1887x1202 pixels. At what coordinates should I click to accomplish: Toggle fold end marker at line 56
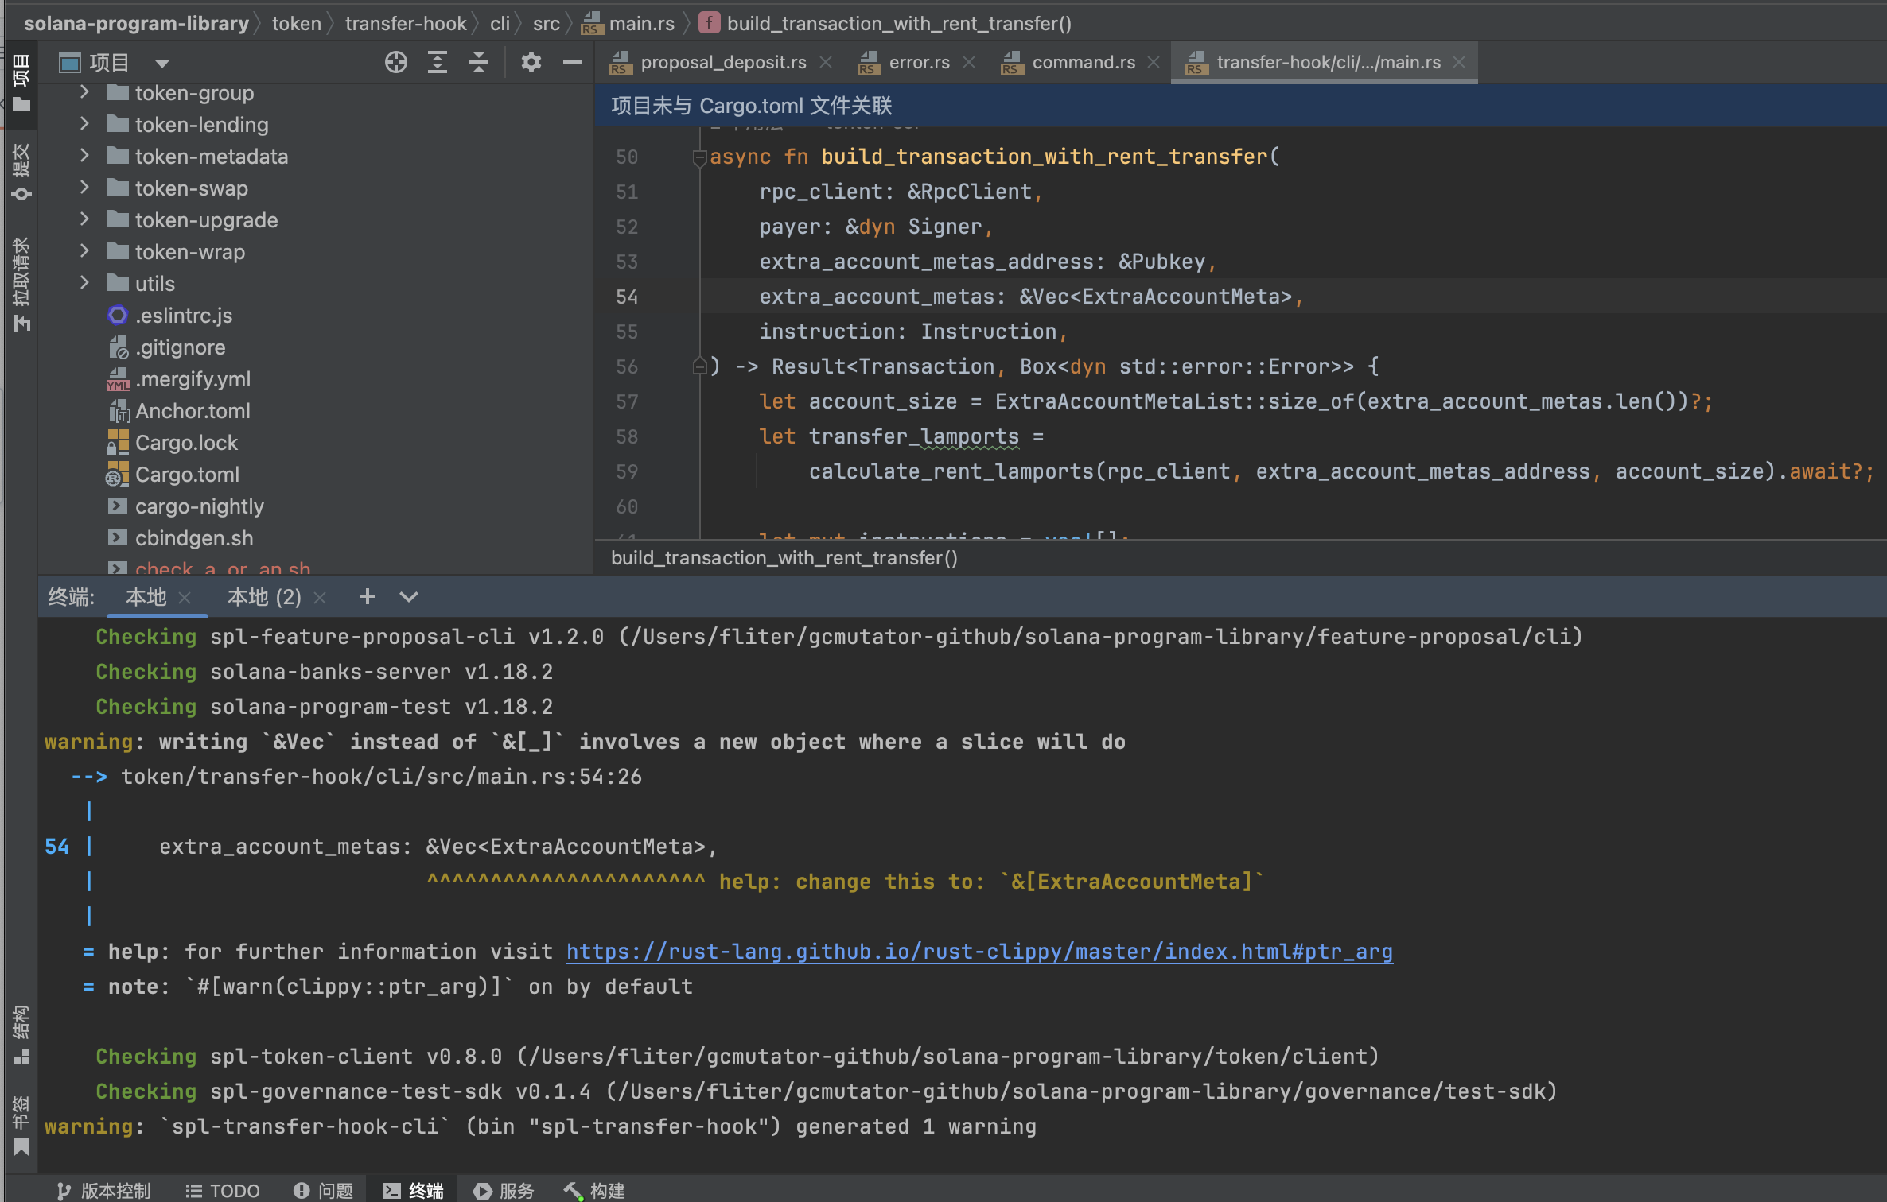[699, 366]
